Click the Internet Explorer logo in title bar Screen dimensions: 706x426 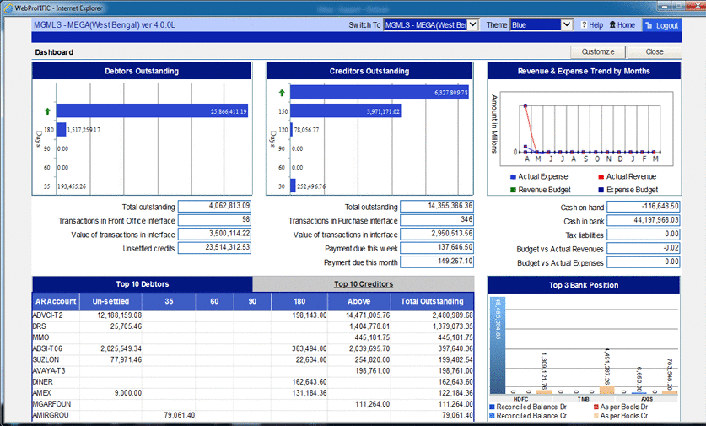(8, 8)
